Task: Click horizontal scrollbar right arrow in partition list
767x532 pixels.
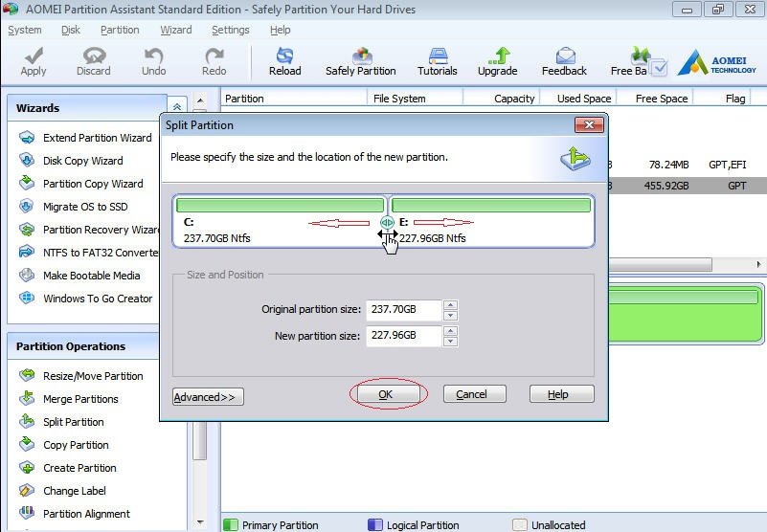Action: click(x=758, y=264)
